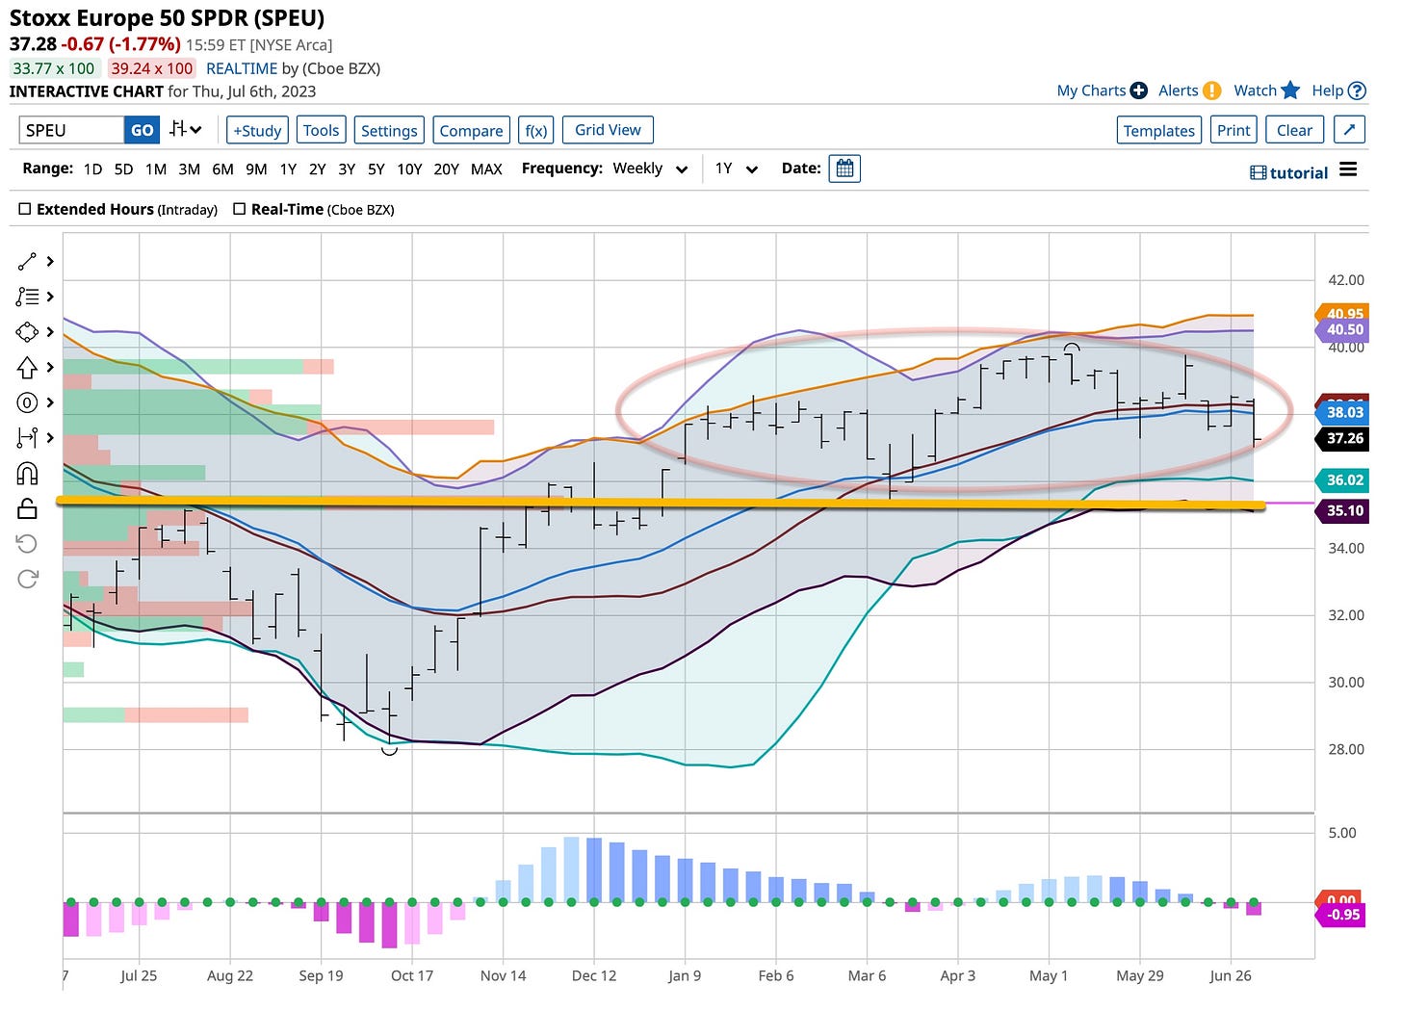The width and height of the screenshot is (1402, 1010).
Task: Print the chart
Action: click(1233, 130)
